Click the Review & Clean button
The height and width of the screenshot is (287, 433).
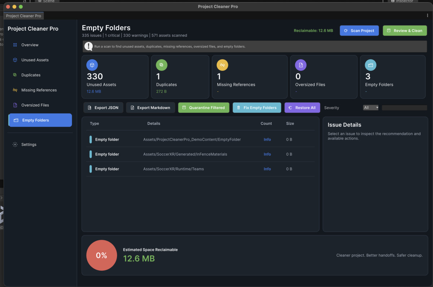coord(405,31)
